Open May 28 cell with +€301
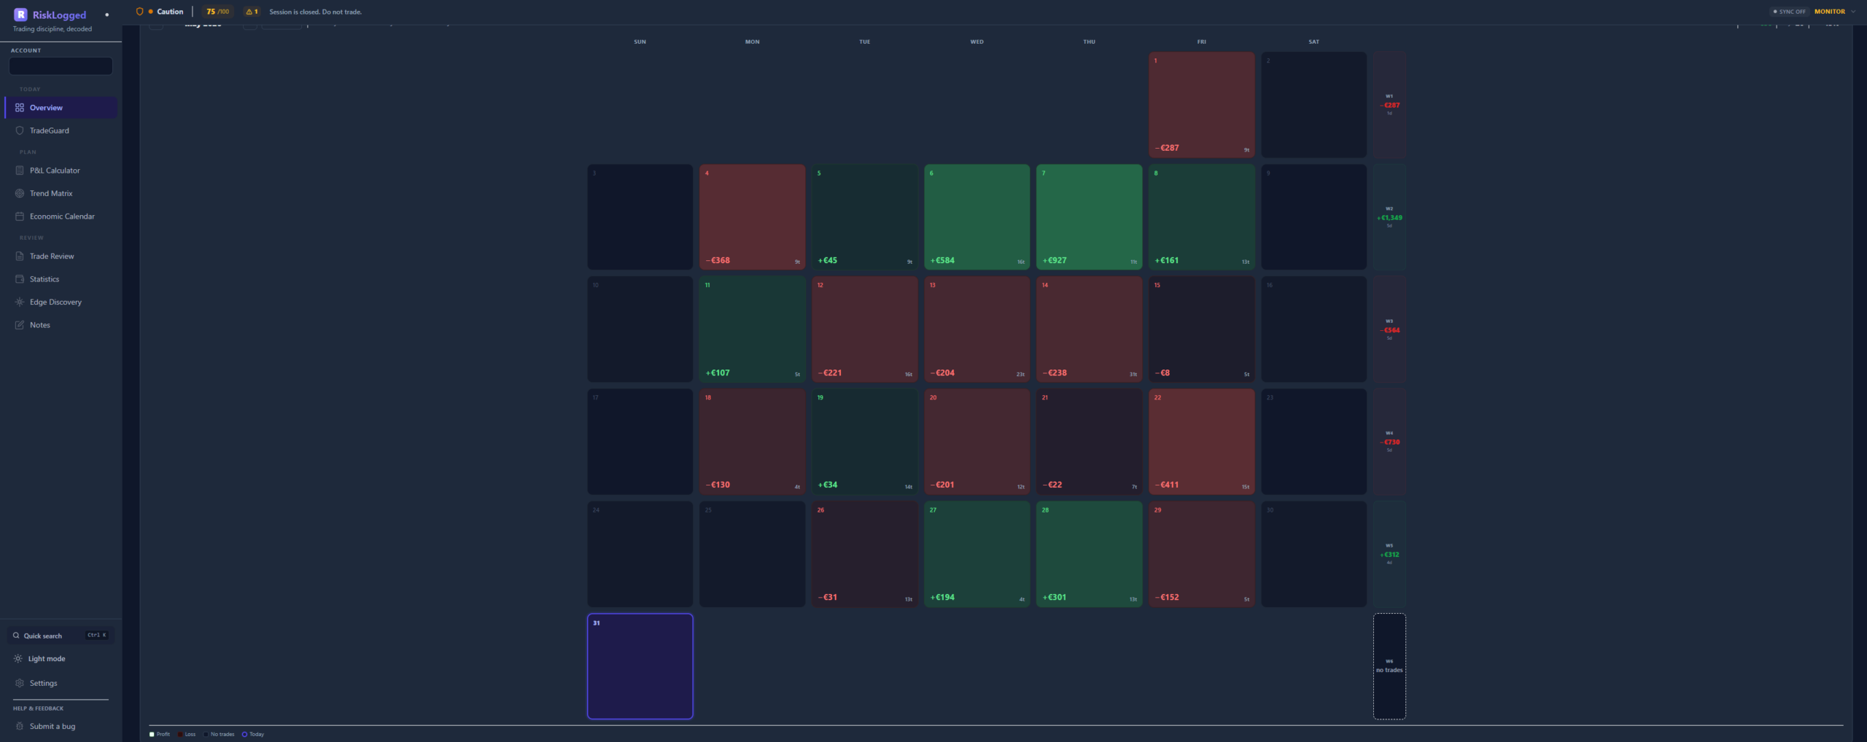 [1090, 554]
